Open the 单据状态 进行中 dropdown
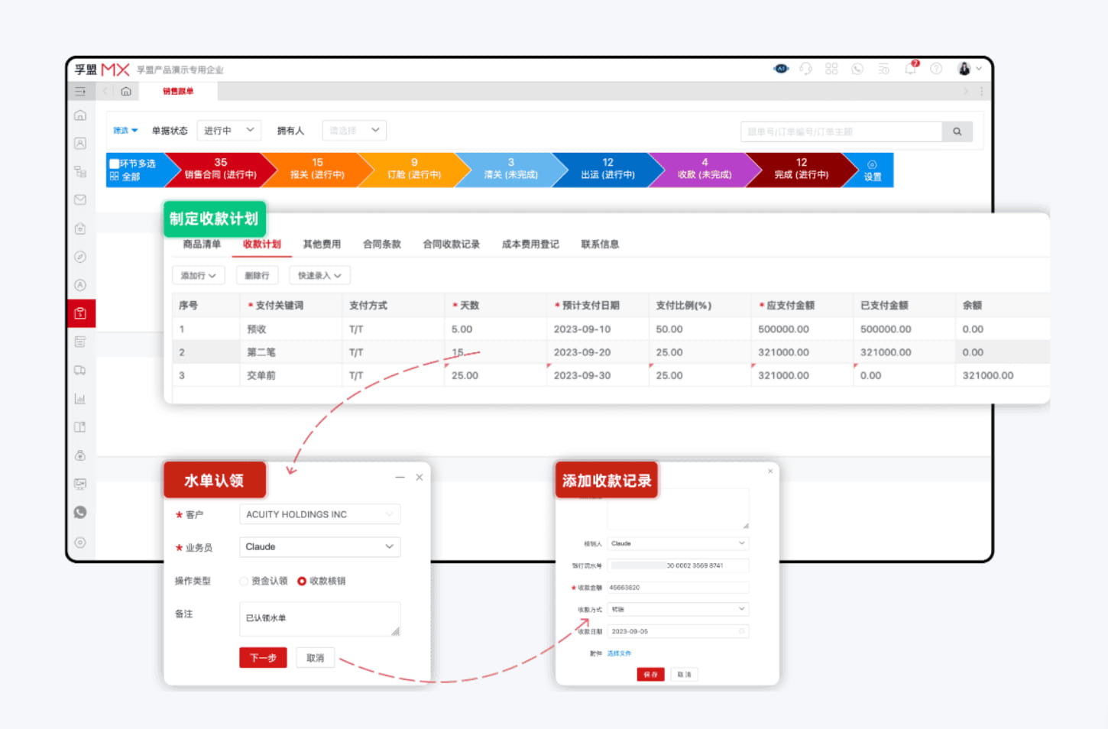 coord(228,130)
